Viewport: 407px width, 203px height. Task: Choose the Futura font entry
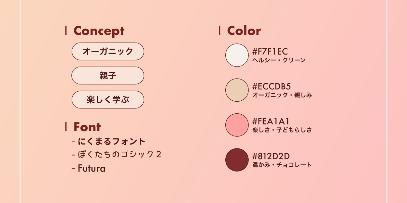coord(91,169)
